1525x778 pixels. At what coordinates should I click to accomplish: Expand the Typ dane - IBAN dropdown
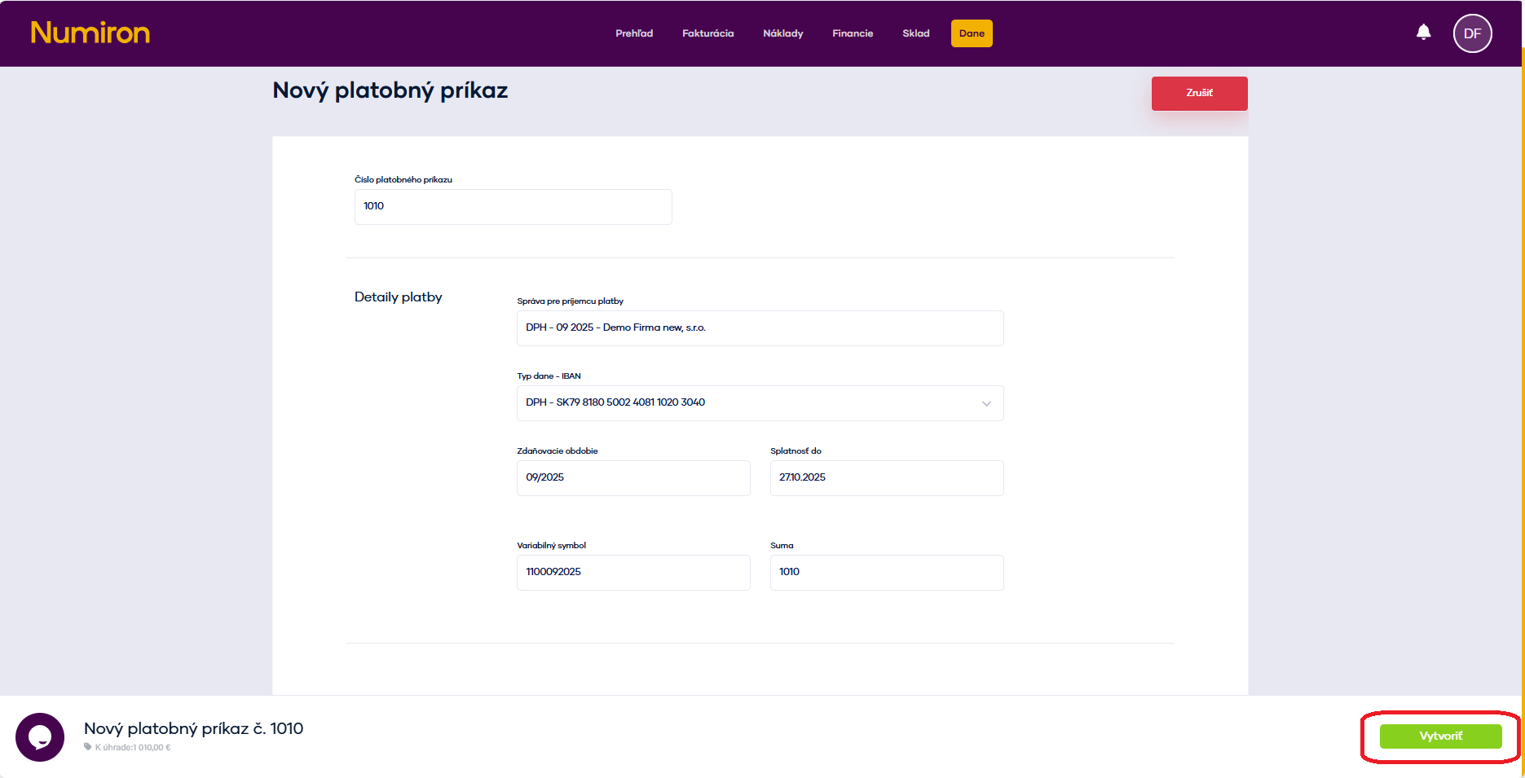point(759,403)
